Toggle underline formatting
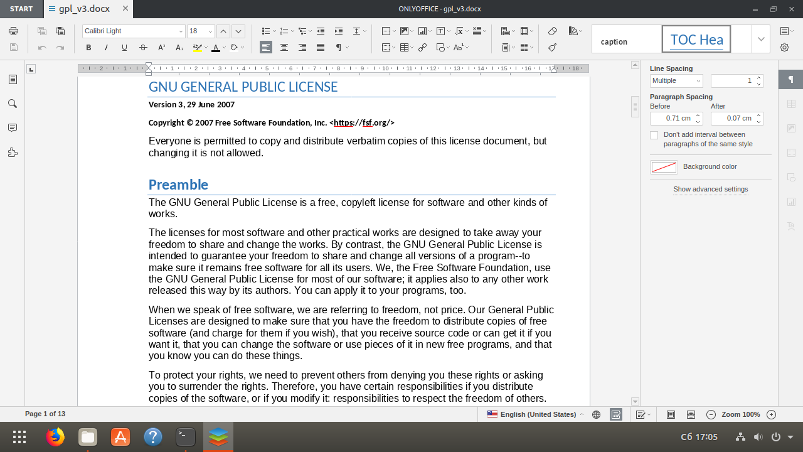 click(125, 48)
